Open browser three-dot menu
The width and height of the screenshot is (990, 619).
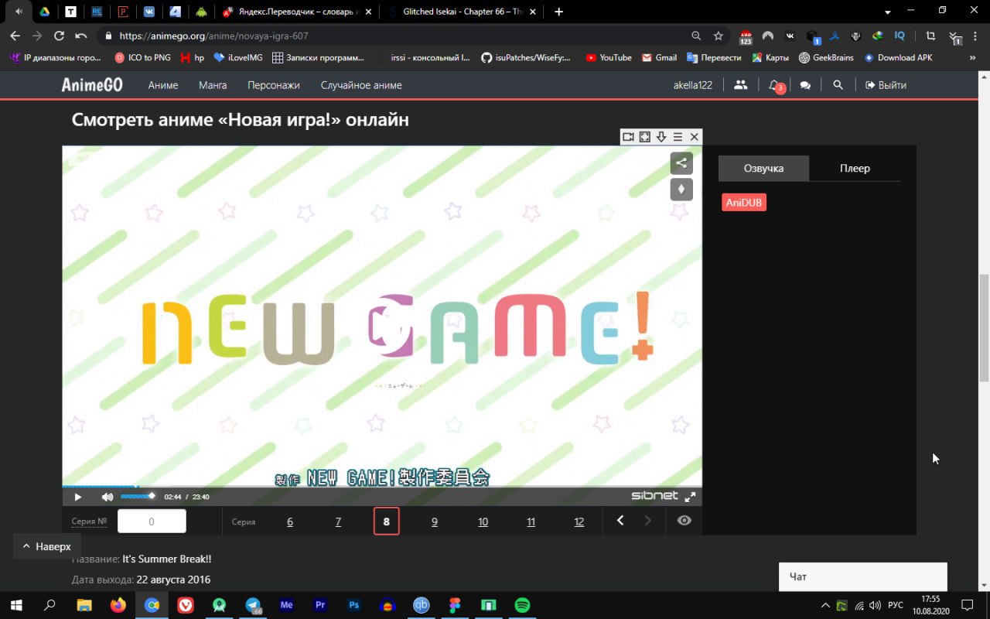[x=976, y=36]
